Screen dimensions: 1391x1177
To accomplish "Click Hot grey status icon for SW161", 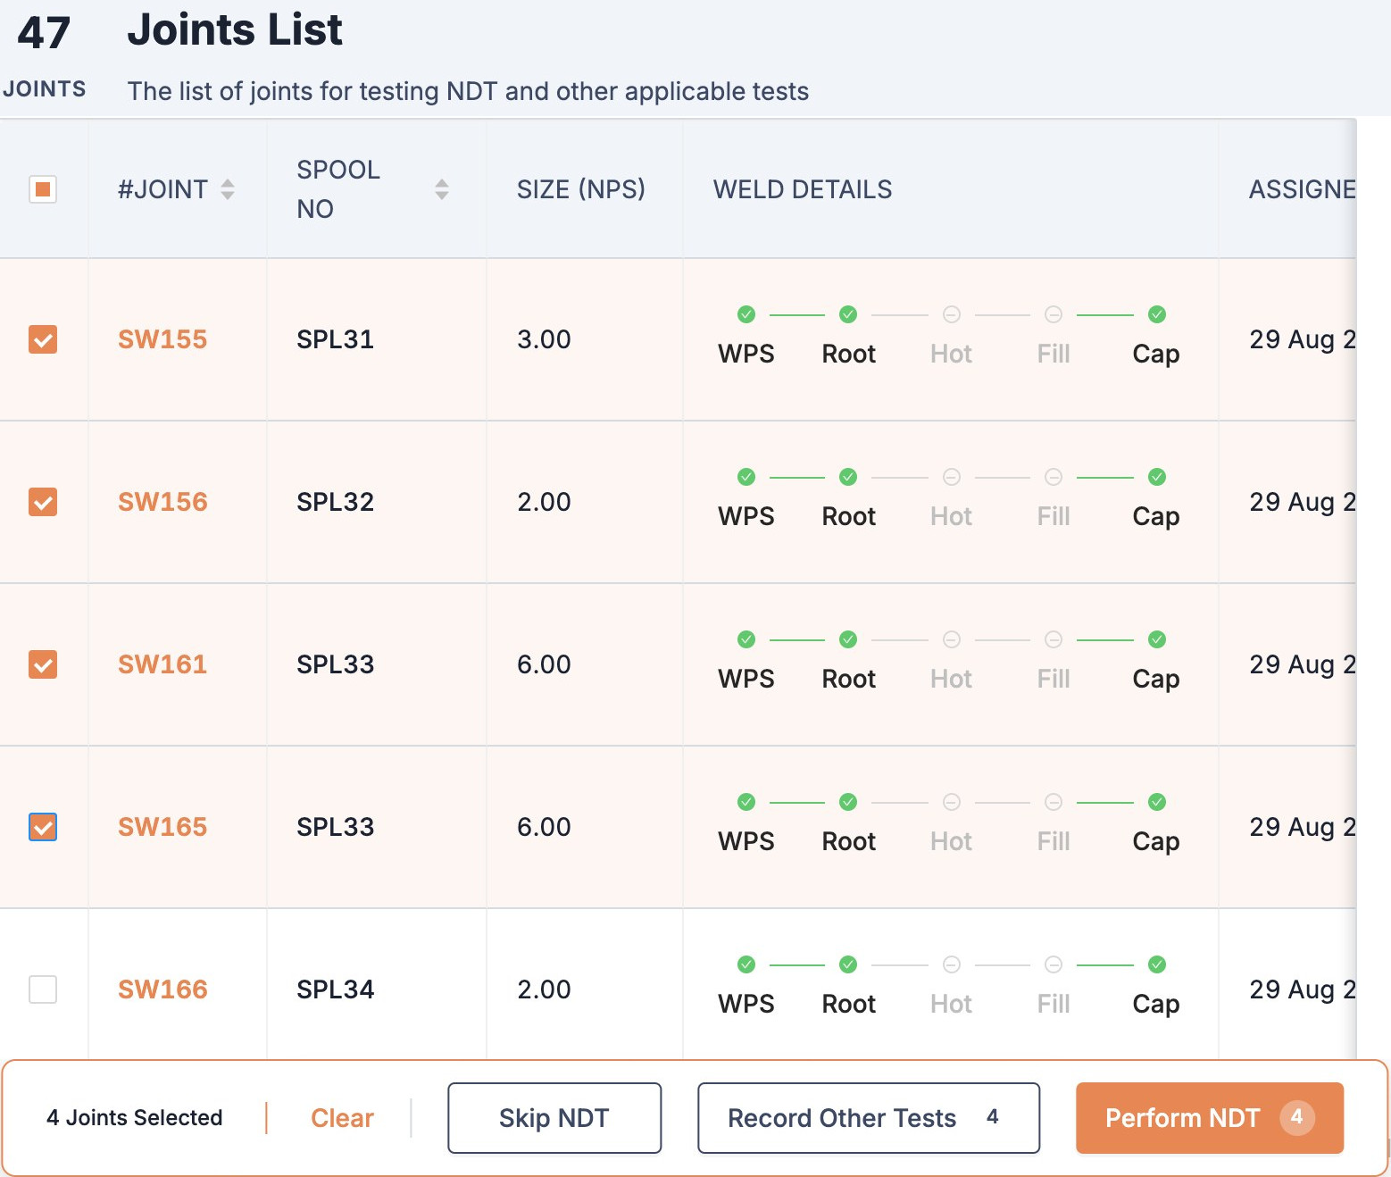I will 952,639.
